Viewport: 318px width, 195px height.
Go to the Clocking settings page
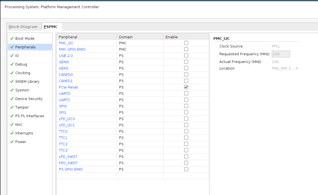click(23, 73)
